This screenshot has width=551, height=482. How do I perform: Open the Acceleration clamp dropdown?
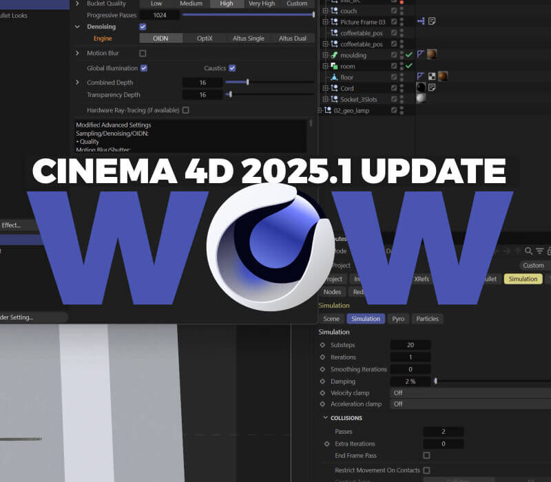(470, 404)
